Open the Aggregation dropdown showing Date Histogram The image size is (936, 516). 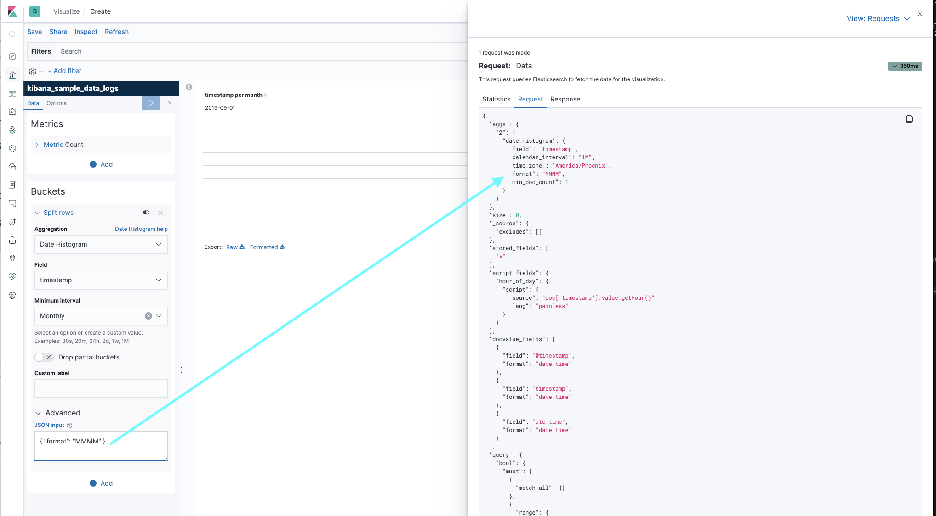pyautogui.click(x=101, y=244)
